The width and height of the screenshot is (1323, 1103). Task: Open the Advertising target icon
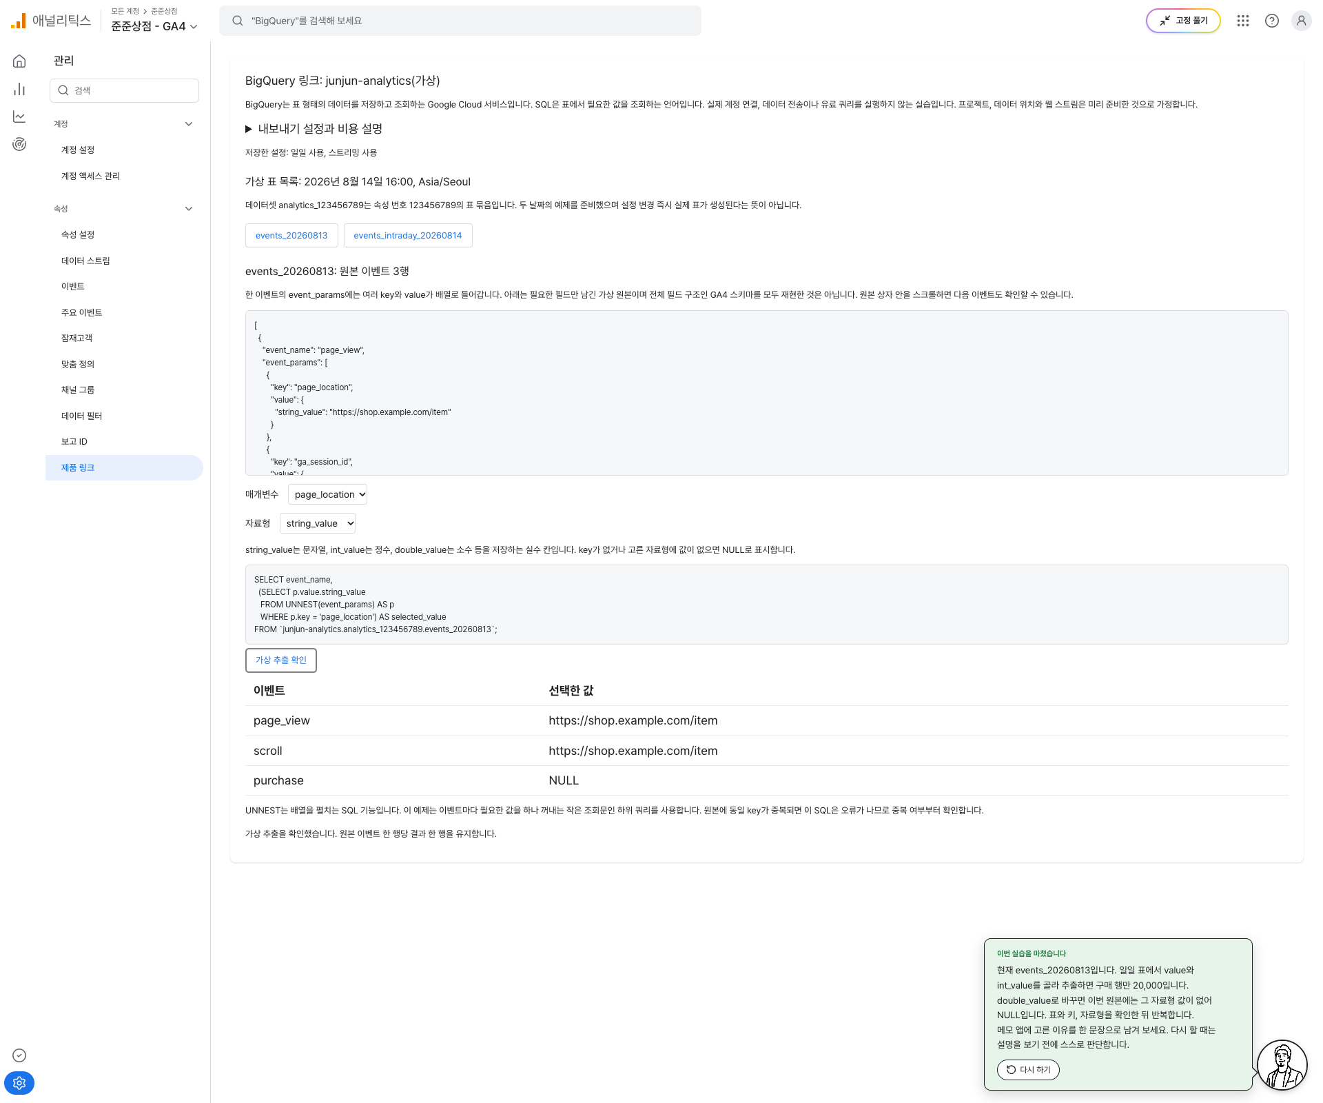coord(19,144)
